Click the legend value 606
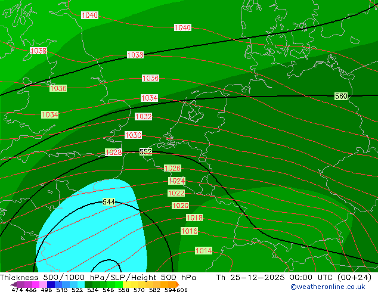The width and height of the screenshot is (378, 292). [x=182, y=290]
